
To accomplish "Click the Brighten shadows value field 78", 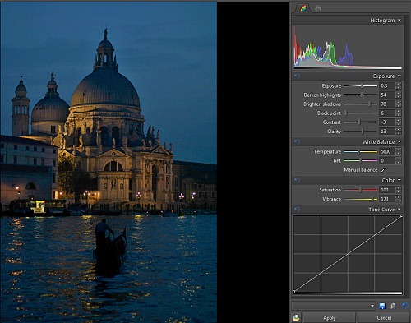I will pyautogui.click(x=387, y=104).
